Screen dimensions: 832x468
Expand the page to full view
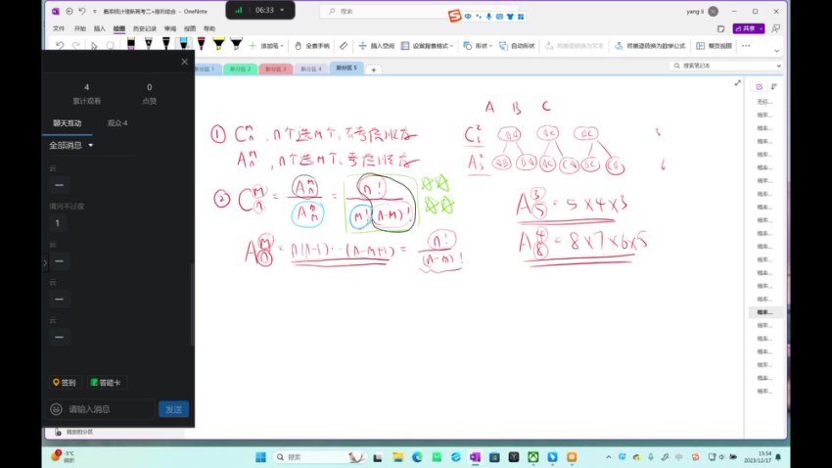click(x=737, y=83)
